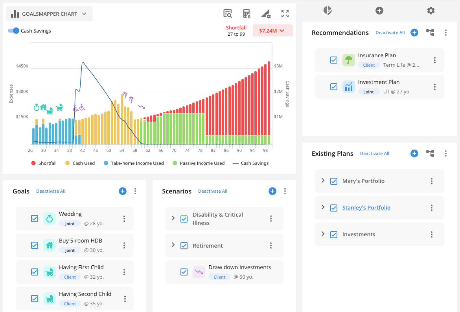
Task: Click the red Shortfall legend swatch
Action: pos(34,163)
